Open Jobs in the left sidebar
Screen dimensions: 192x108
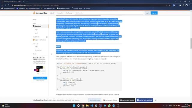tap(36, 47)
